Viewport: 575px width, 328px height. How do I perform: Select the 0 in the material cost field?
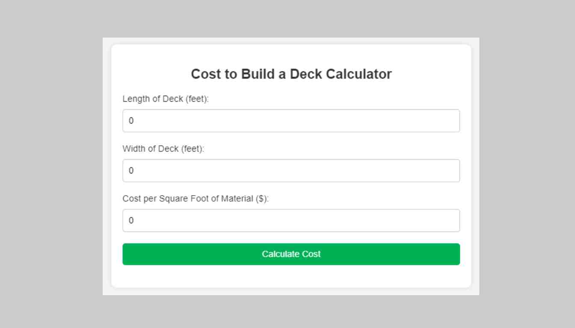click(131, 220)
